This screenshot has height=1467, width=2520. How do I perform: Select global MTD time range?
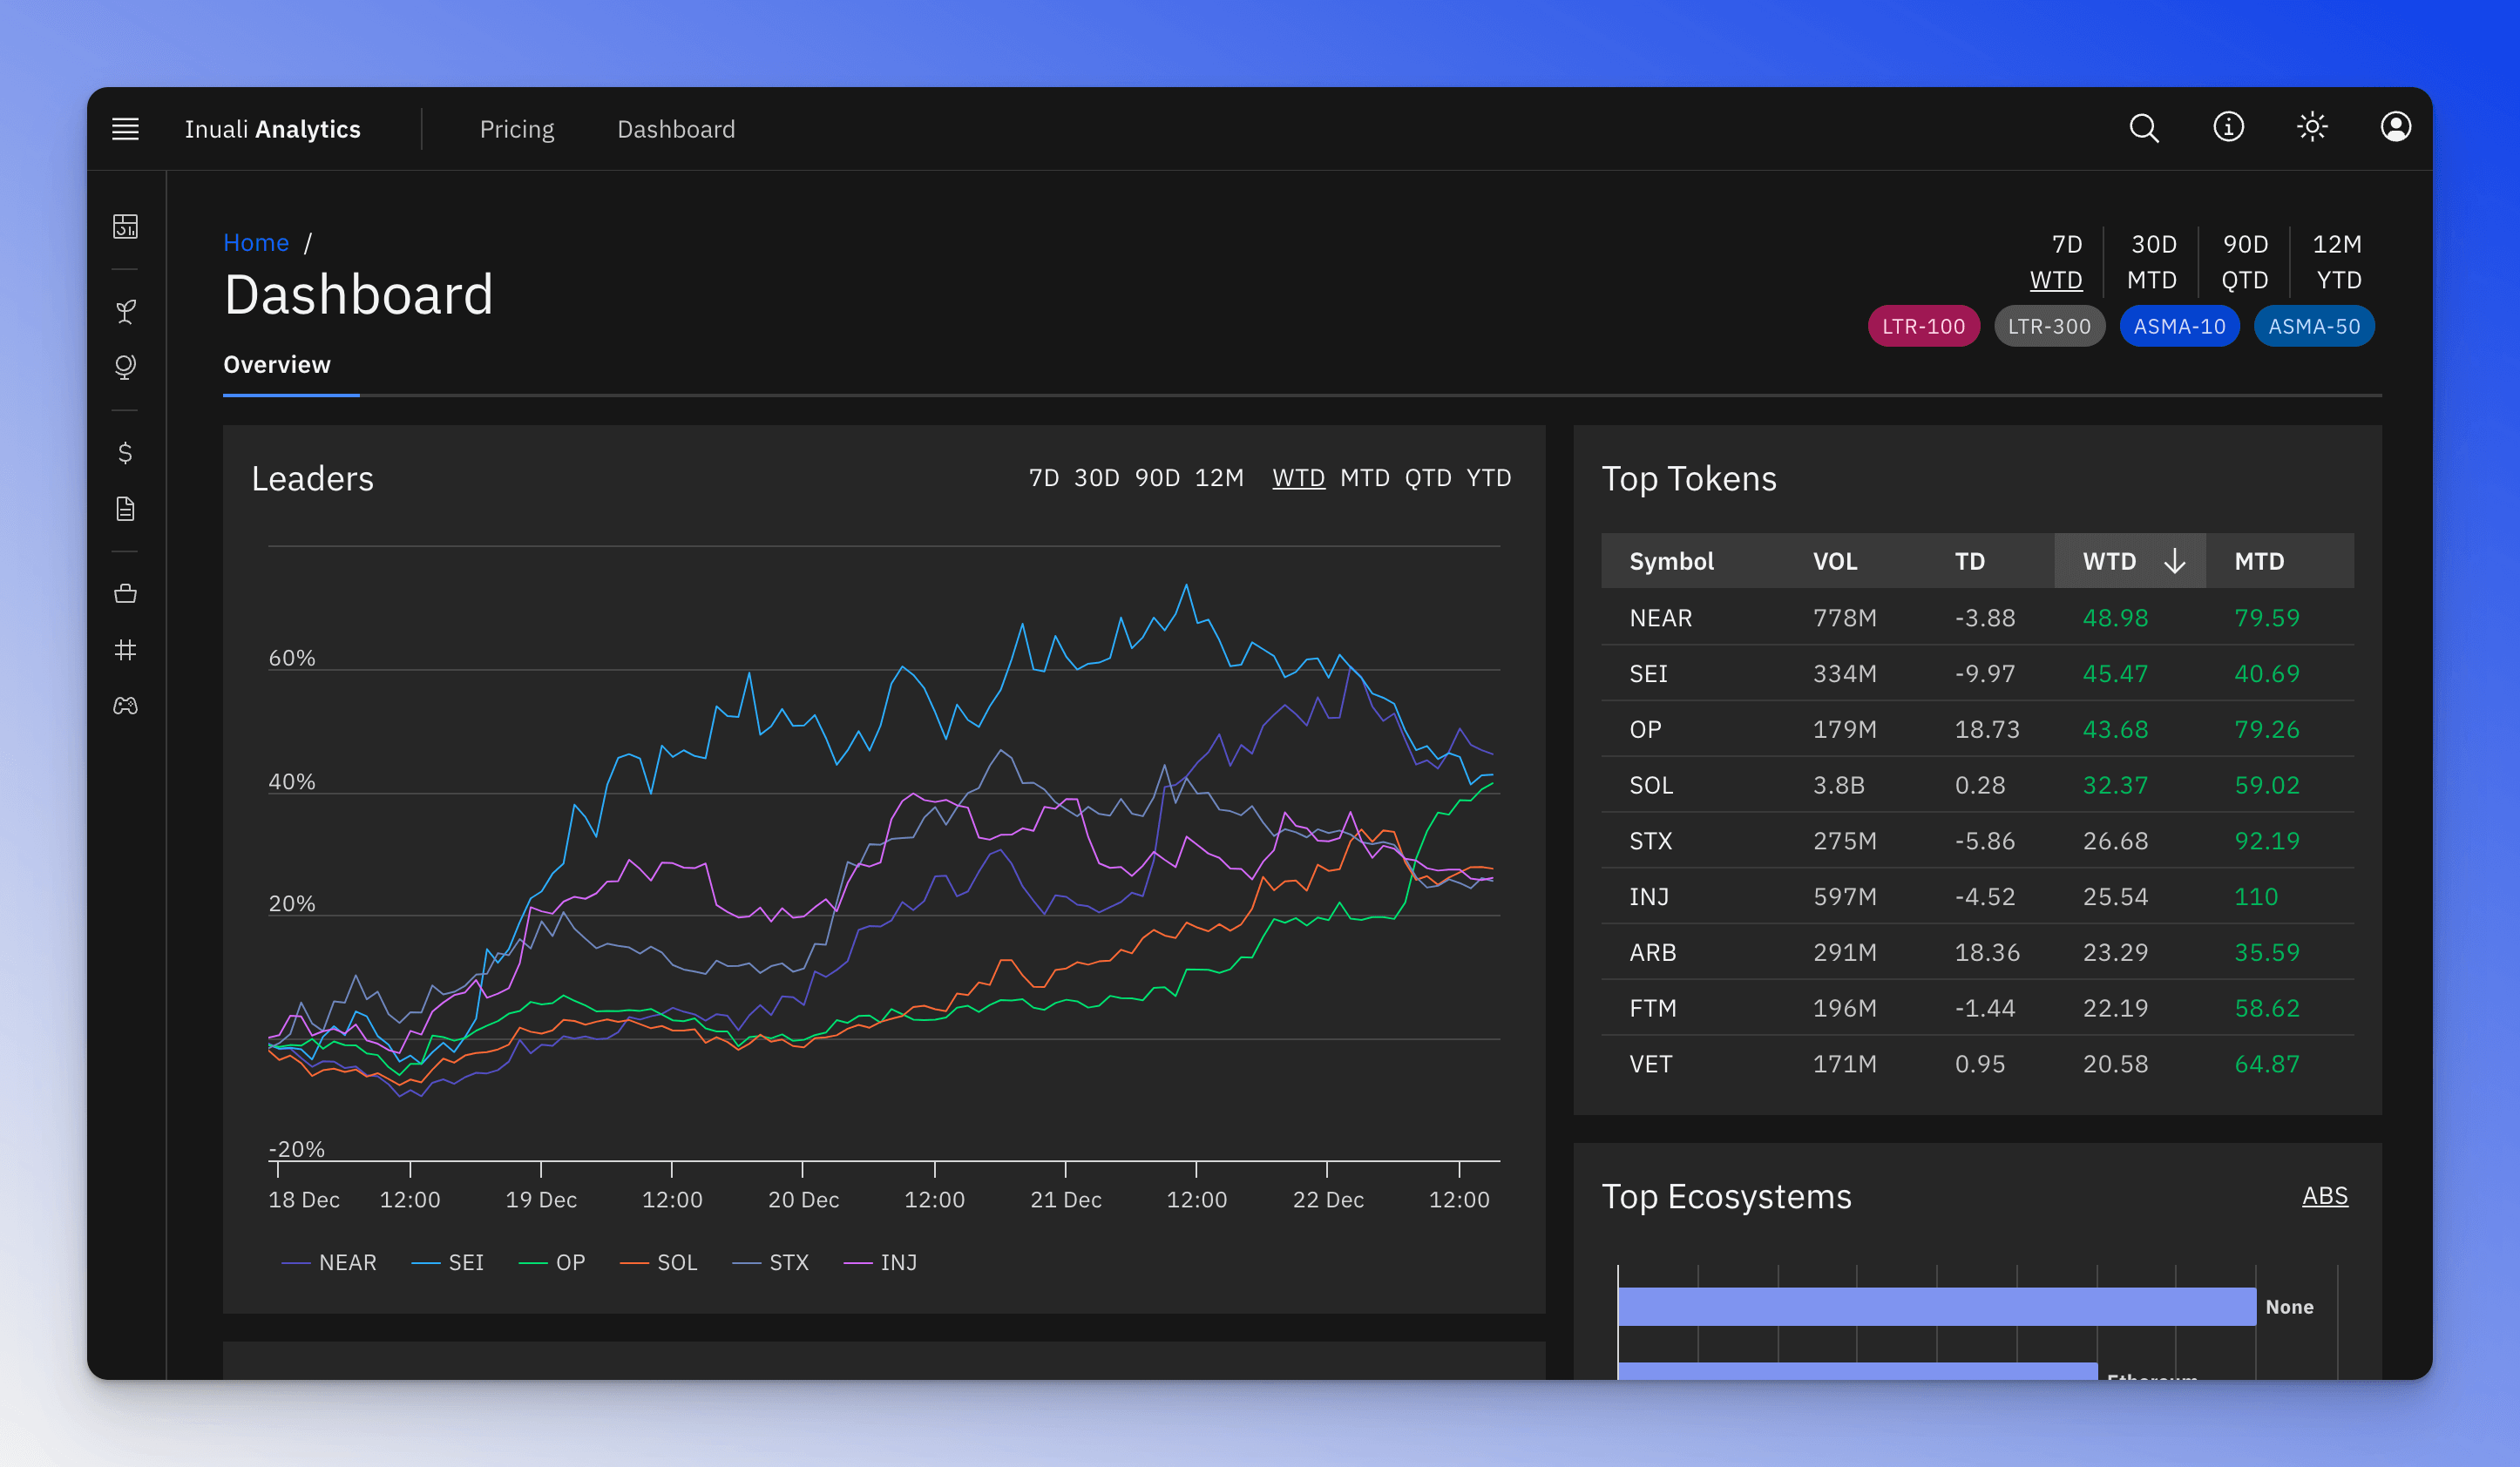point(2151,280)
